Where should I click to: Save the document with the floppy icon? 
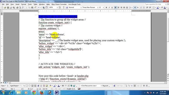pos(8,8)
